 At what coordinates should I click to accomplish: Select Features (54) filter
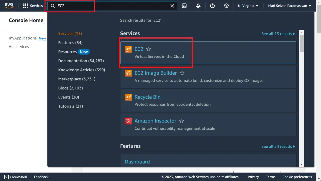pyautogui.click(x=70, y=43)
